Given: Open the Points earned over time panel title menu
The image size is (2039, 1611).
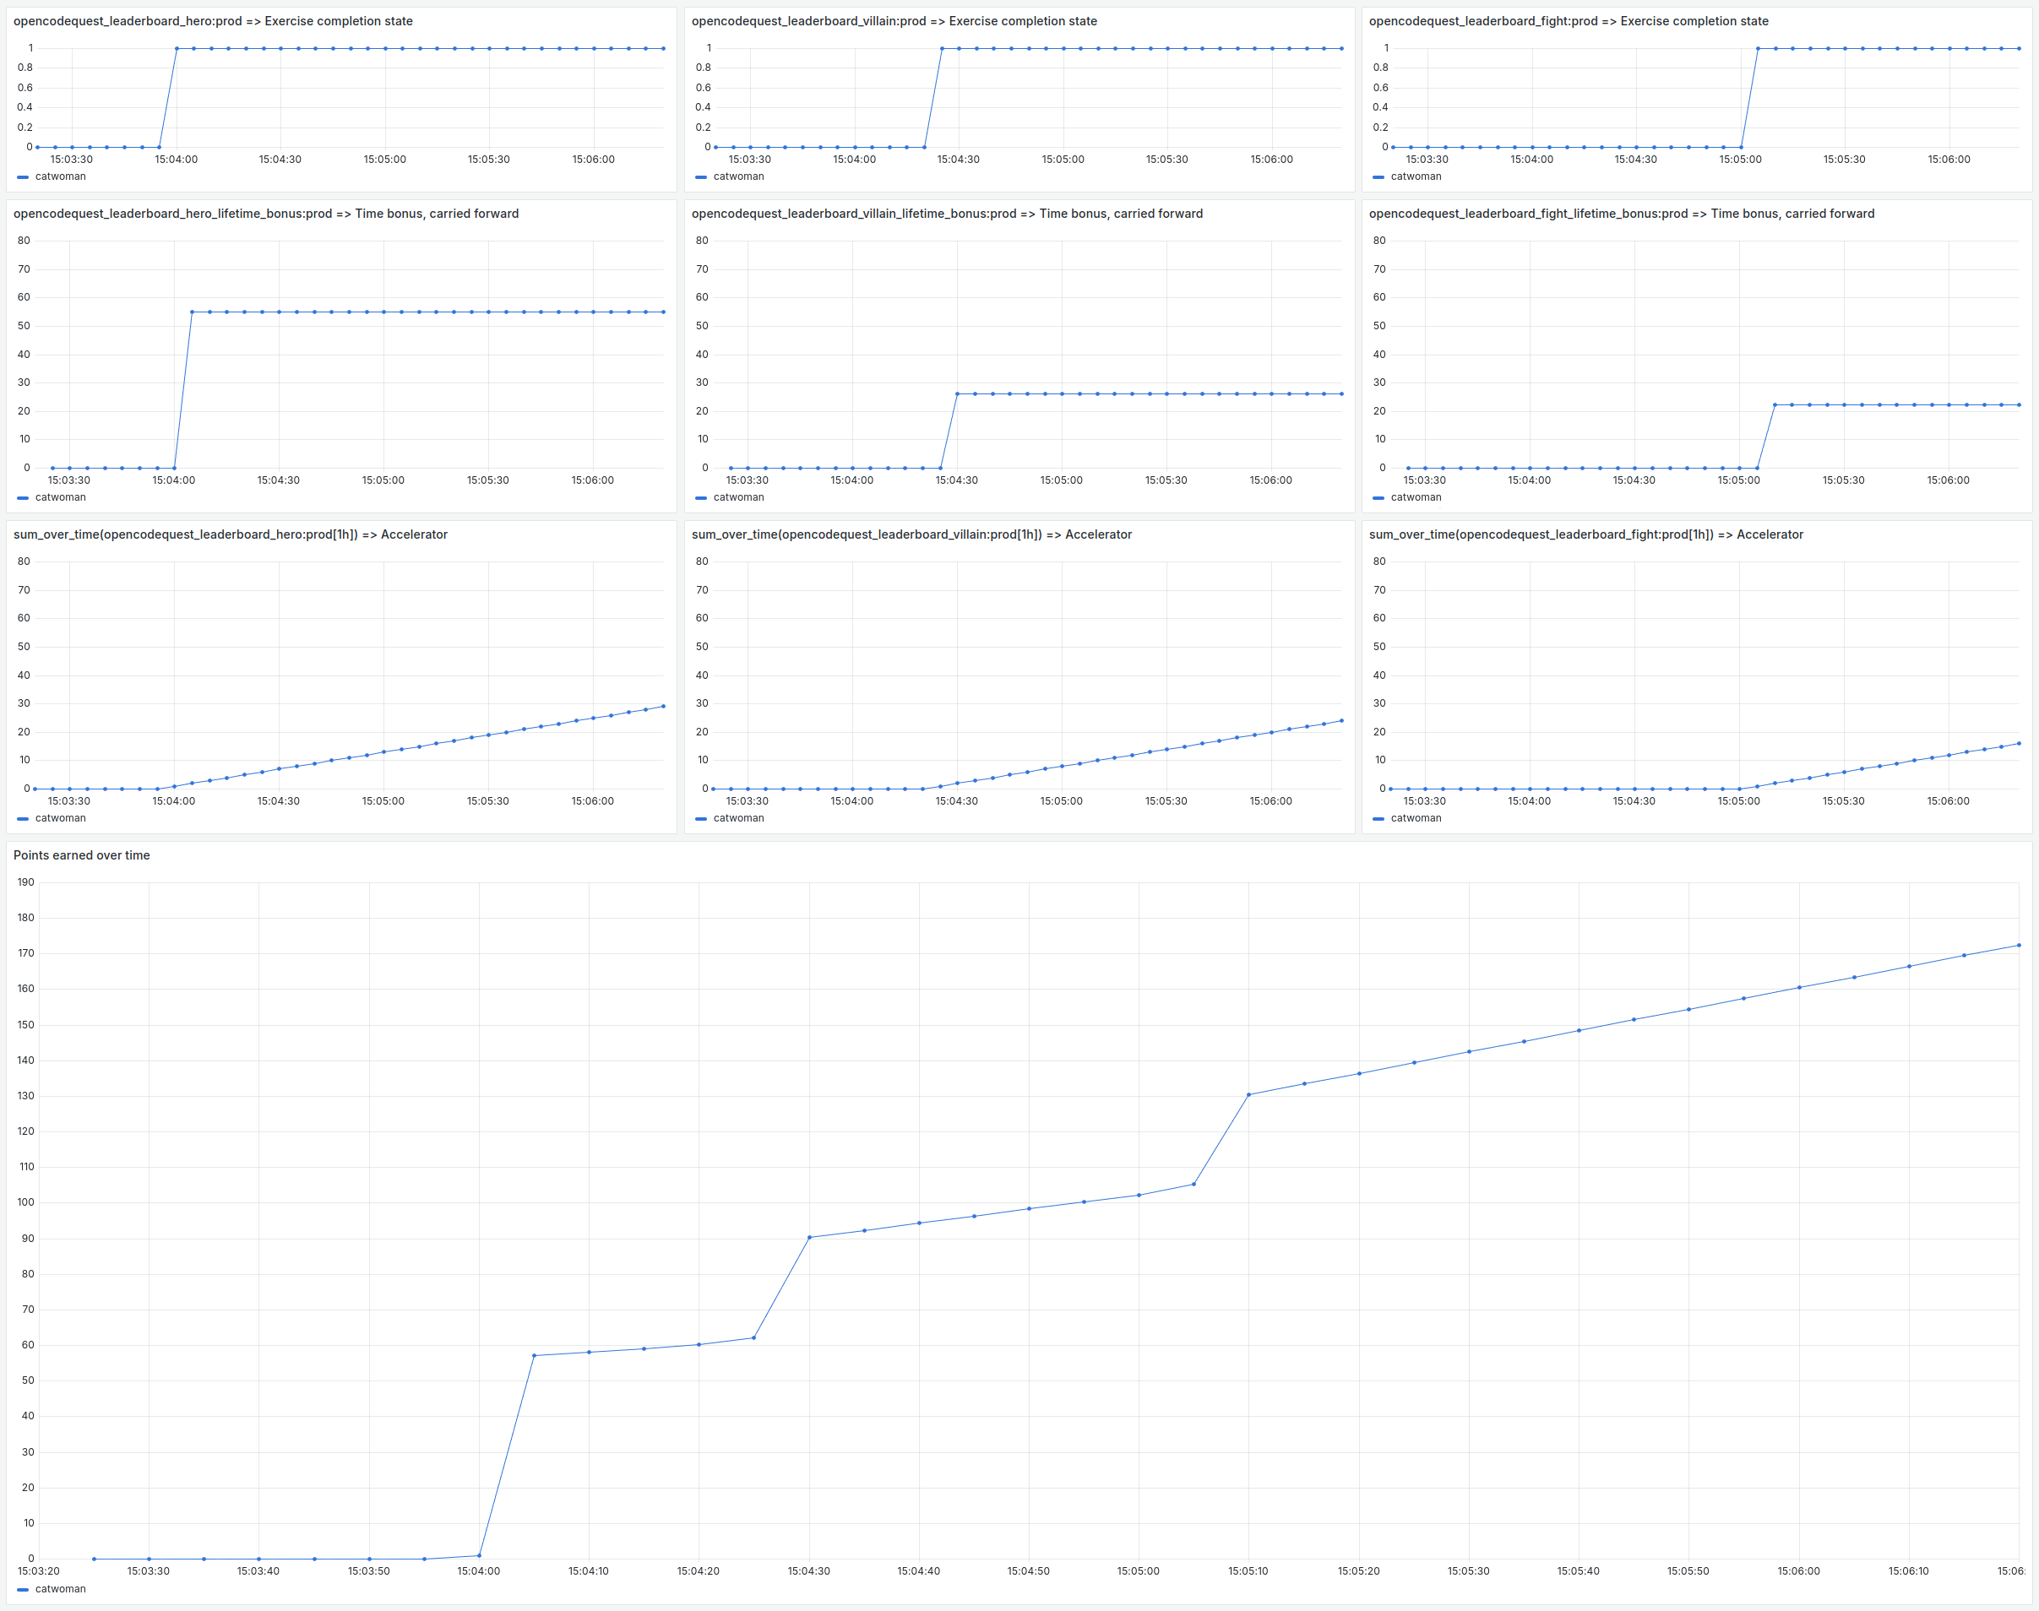Looking at the screenshot, I should point(81,854).
